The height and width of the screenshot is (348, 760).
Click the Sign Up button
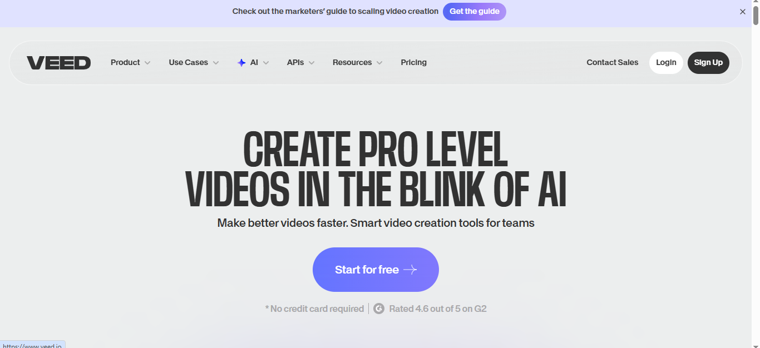[708, 63]
